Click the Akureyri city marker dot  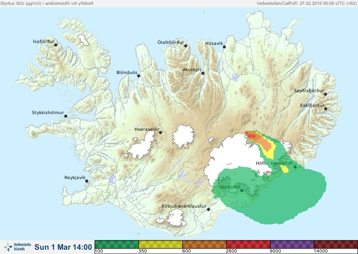203,73
